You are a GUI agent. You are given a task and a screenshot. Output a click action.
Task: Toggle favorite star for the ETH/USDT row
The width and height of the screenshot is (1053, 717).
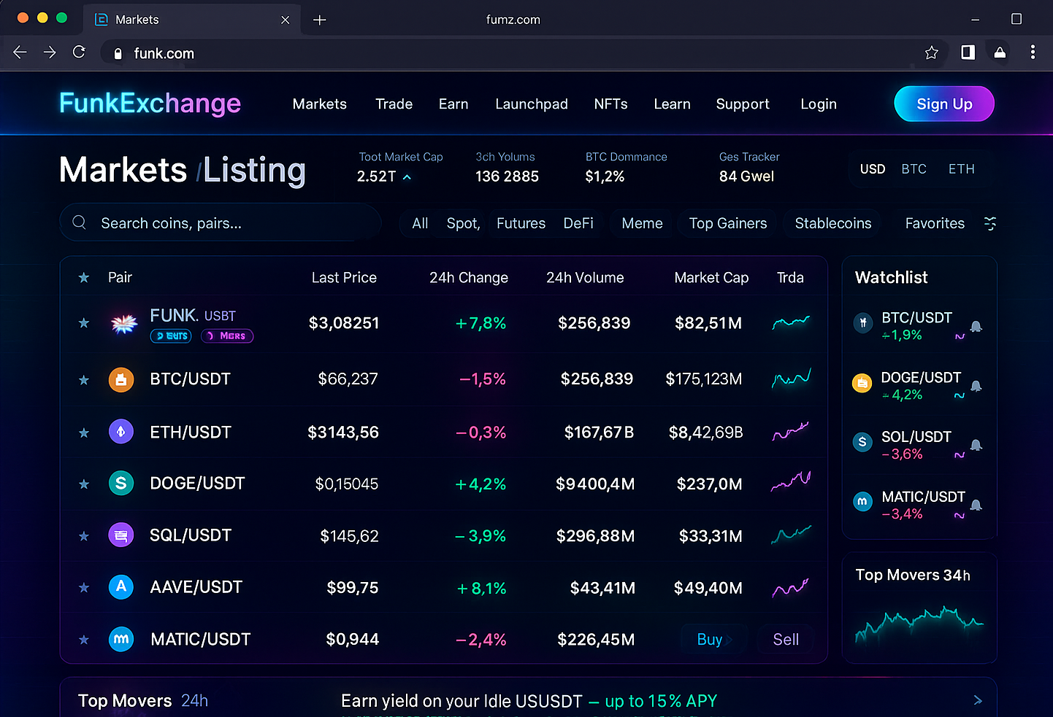(x=84, y=433)
